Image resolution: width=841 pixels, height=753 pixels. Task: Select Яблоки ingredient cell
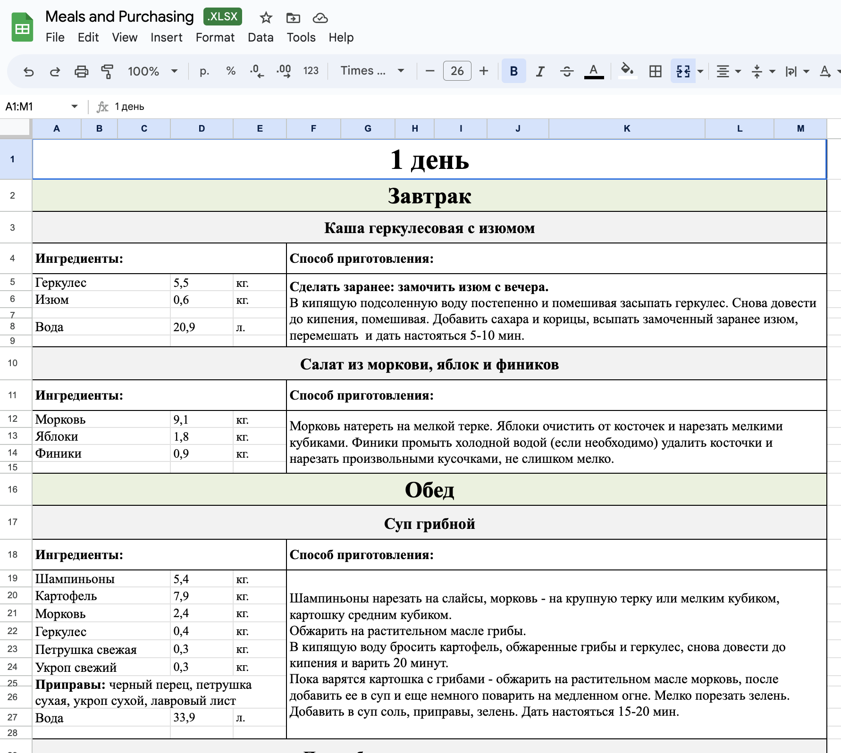click(101, 436)
